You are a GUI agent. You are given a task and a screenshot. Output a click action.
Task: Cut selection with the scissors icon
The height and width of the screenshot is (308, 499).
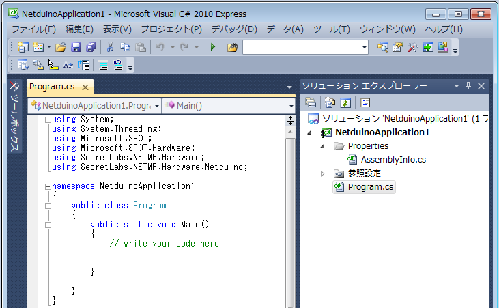(x=110, y=47)
